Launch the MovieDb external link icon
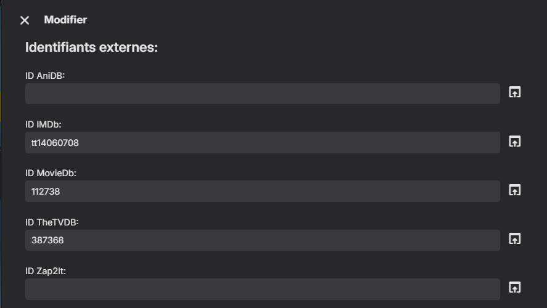 click(514, 190)
